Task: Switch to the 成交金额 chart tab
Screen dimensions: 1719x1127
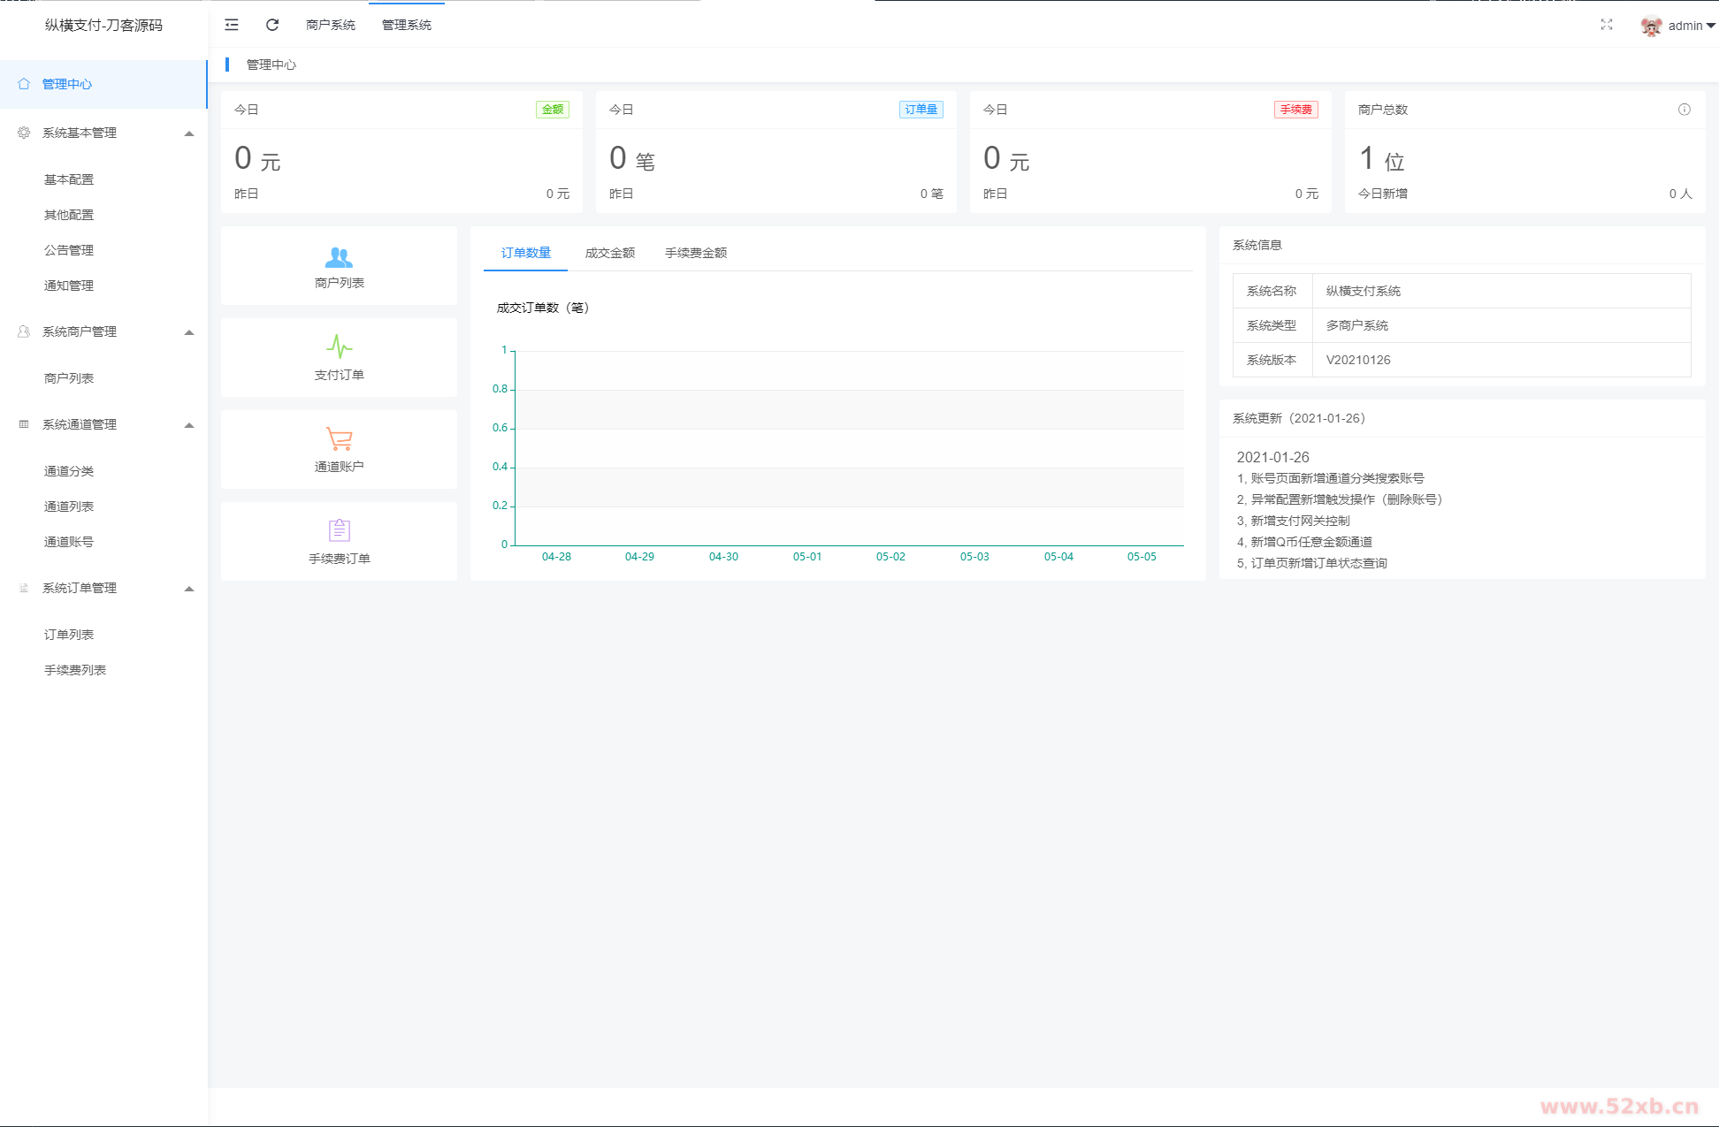Action: coord(610,253)
